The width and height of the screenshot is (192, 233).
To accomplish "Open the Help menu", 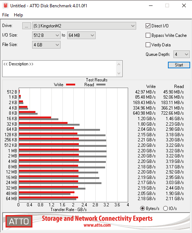I will [18, 15].
